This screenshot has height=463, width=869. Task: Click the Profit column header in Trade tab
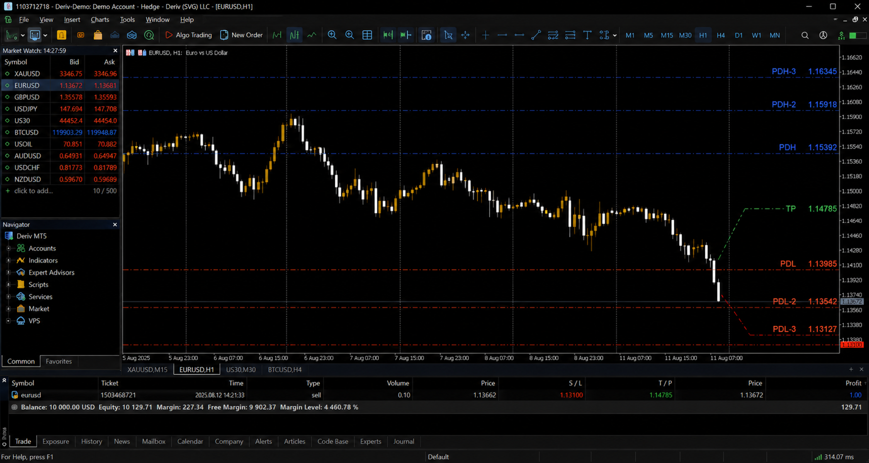[x=853, y=383]
